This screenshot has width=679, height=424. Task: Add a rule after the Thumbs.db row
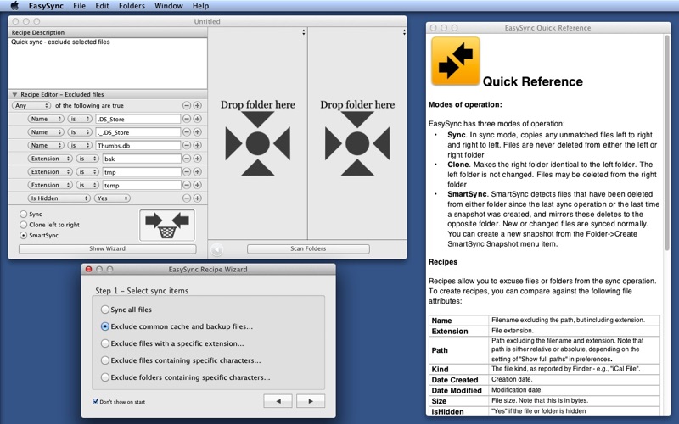pos(197,145)
